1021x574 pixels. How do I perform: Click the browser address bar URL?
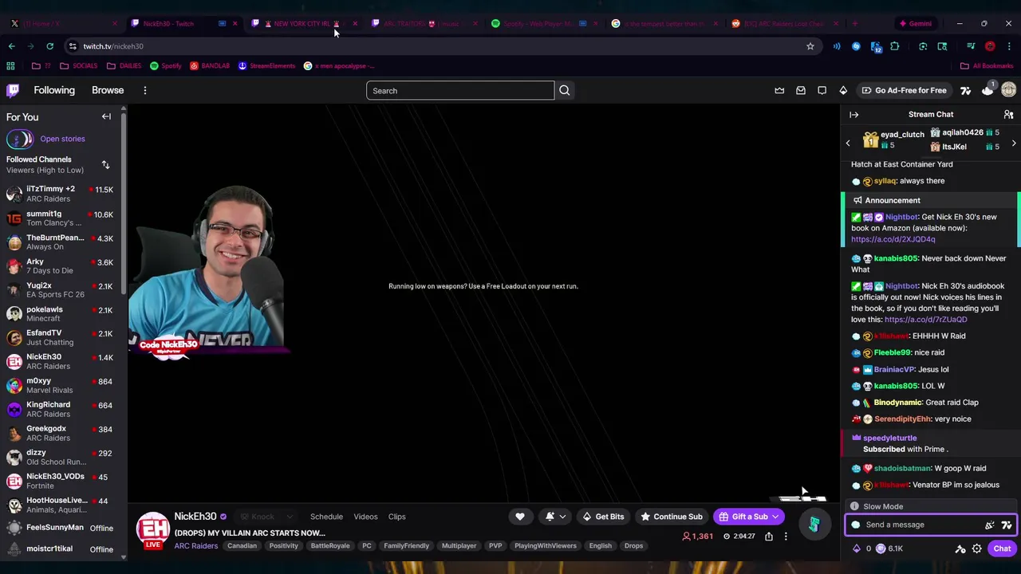pos(113,46)
